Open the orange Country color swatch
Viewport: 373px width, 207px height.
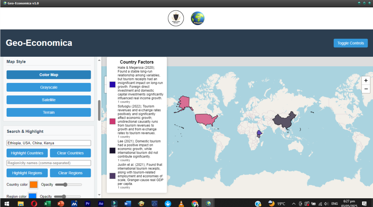pos(34,185)
